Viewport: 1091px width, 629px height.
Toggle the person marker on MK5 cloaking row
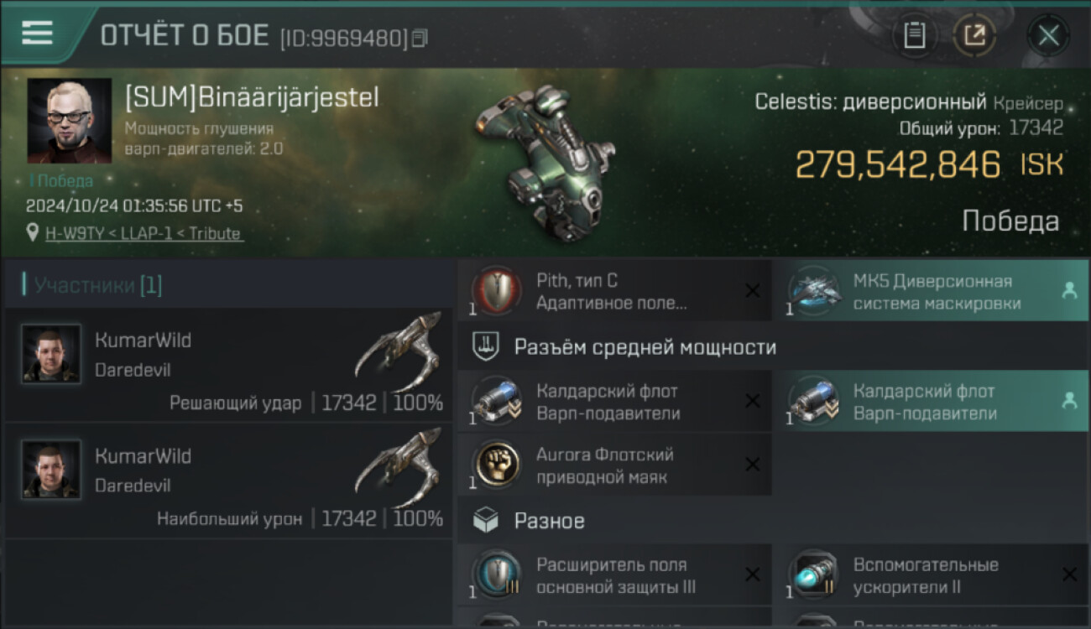(x=1069, y=290)
